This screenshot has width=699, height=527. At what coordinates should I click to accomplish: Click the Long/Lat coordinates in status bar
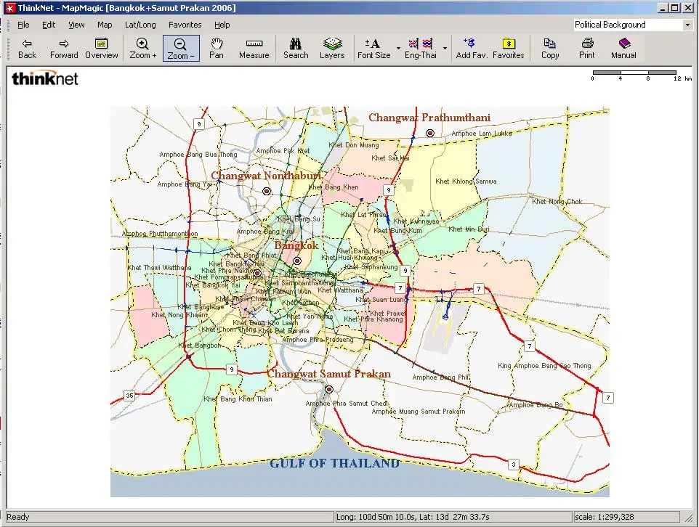[413, 517]
